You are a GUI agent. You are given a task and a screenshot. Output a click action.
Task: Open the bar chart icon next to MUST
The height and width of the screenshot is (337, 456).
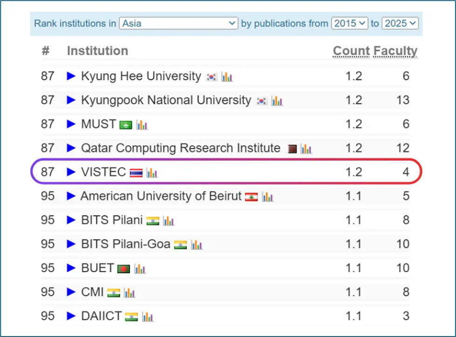pos(142,125)
